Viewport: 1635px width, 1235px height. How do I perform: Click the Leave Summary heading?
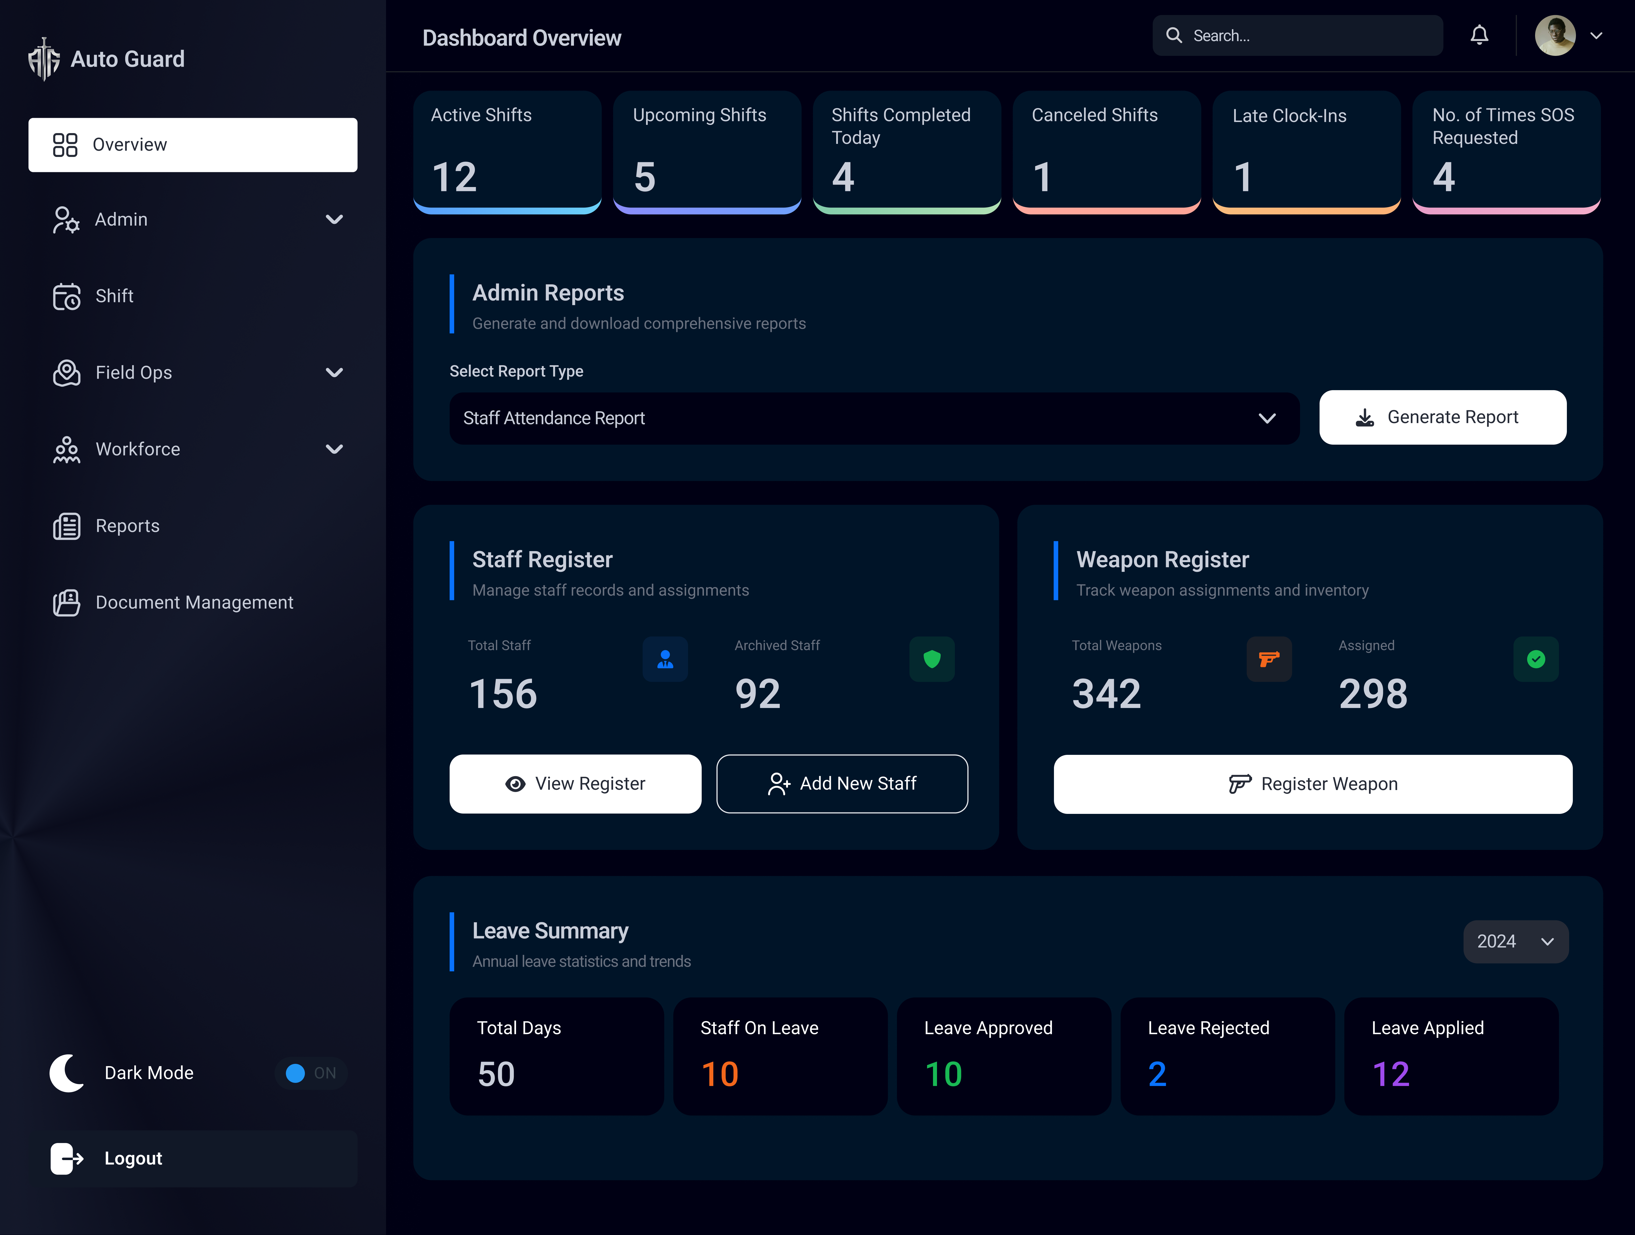[x=551, y=931]
